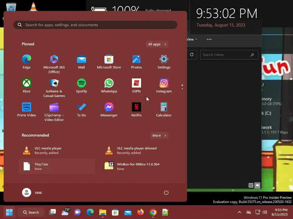Open Clipchamp Video Editor

click(x=54, y=112)
